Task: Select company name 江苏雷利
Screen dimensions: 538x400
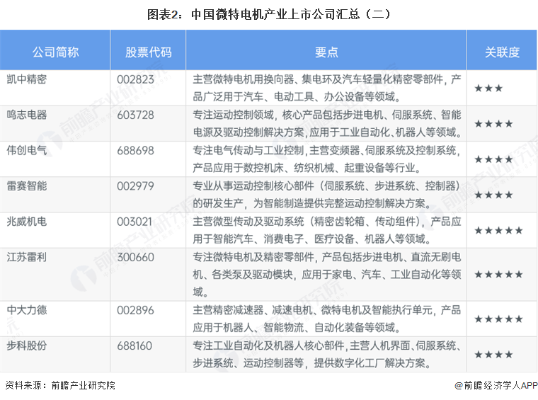Action: 27,257
